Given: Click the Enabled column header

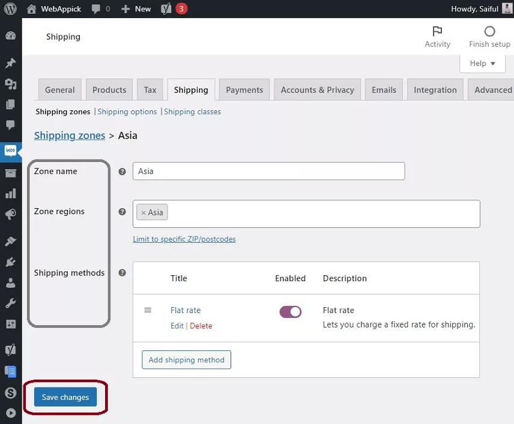Looking at the screenshot, I should coord(290,278).
